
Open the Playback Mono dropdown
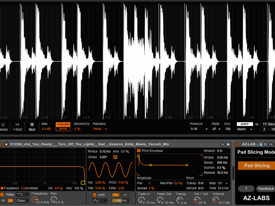[x=100, y=129]
